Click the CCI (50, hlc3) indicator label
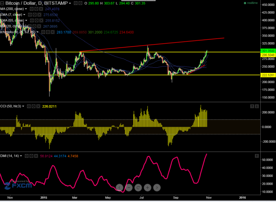 coord(11,106)
